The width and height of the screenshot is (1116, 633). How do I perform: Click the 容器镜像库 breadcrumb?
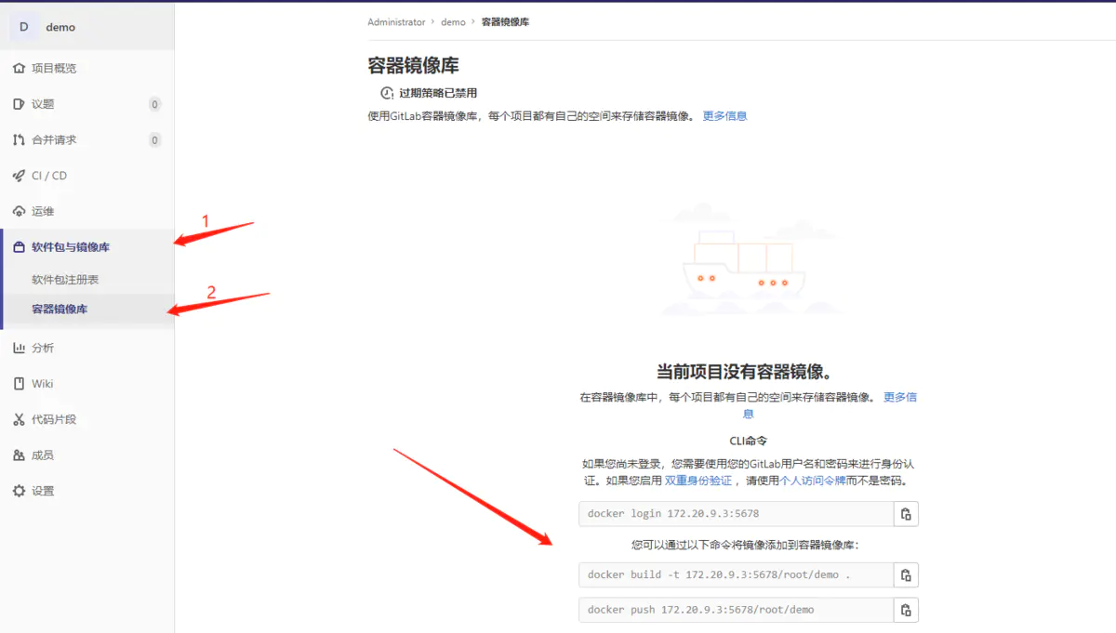(x=505, y=22)
